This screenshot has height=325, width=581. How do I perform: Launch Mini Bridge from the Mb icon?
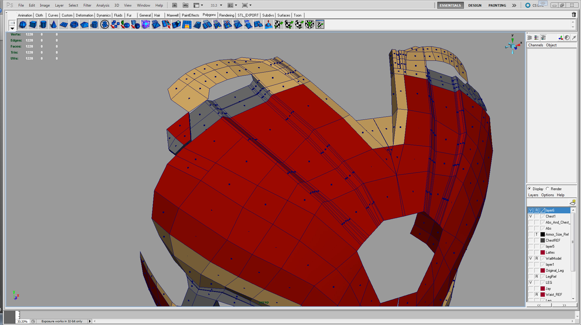tap(186, 5)
